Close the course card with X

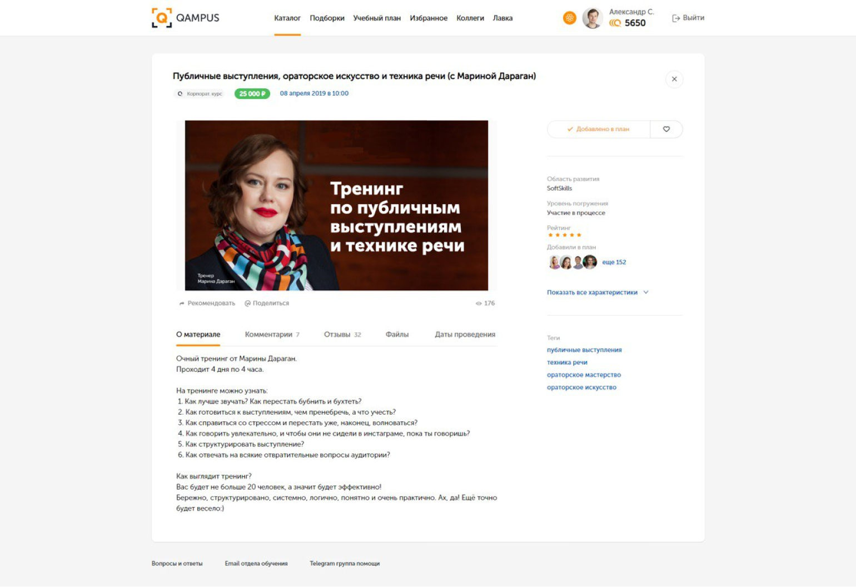[674, 79]
